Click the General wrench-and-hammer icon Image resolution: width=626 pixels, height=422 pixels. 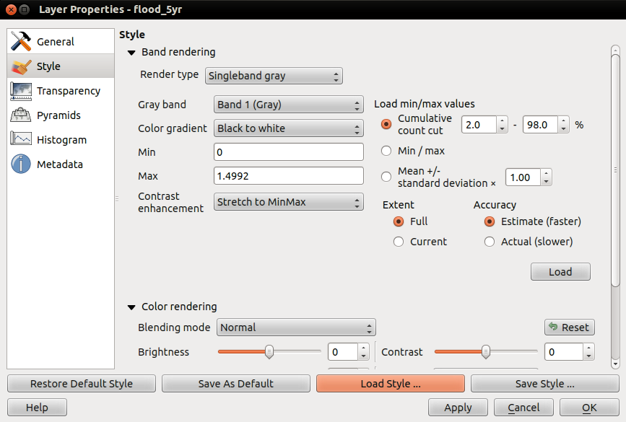[x=21, y=42]
